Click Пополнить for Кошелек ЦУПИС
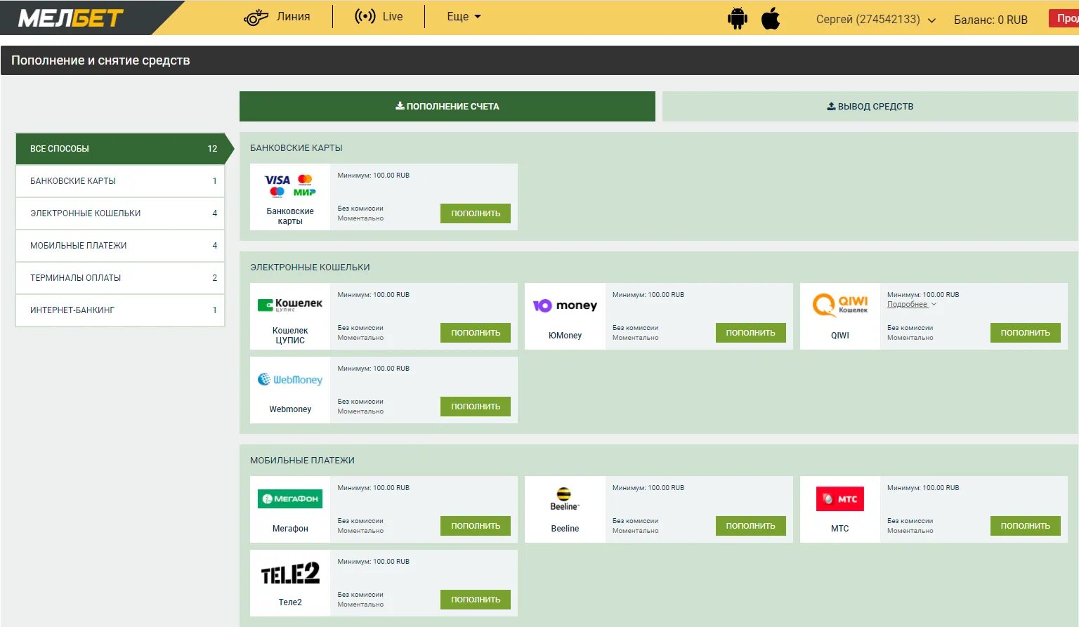 (x=476, y=333)
